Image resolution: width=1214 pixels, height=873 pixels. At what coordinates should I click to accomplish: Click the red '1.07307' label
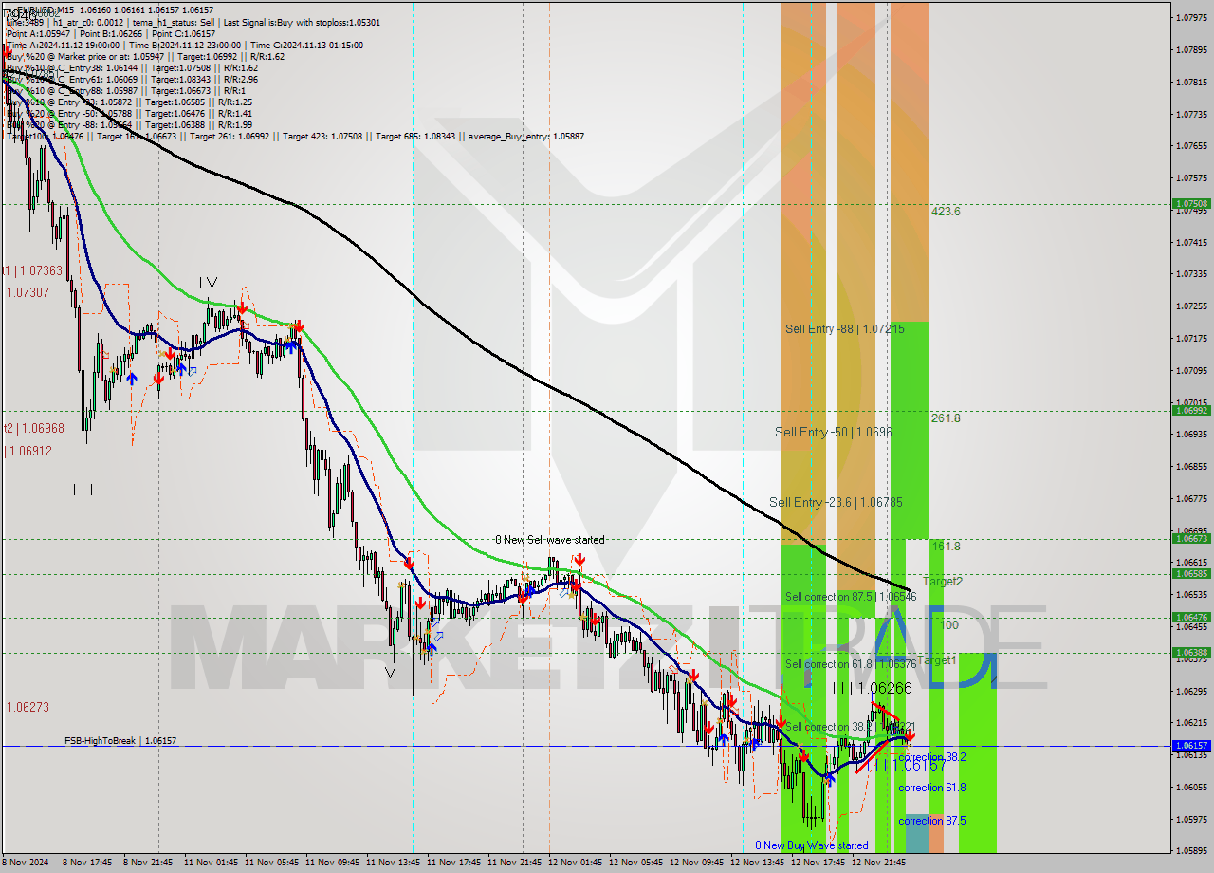(28, 292)
